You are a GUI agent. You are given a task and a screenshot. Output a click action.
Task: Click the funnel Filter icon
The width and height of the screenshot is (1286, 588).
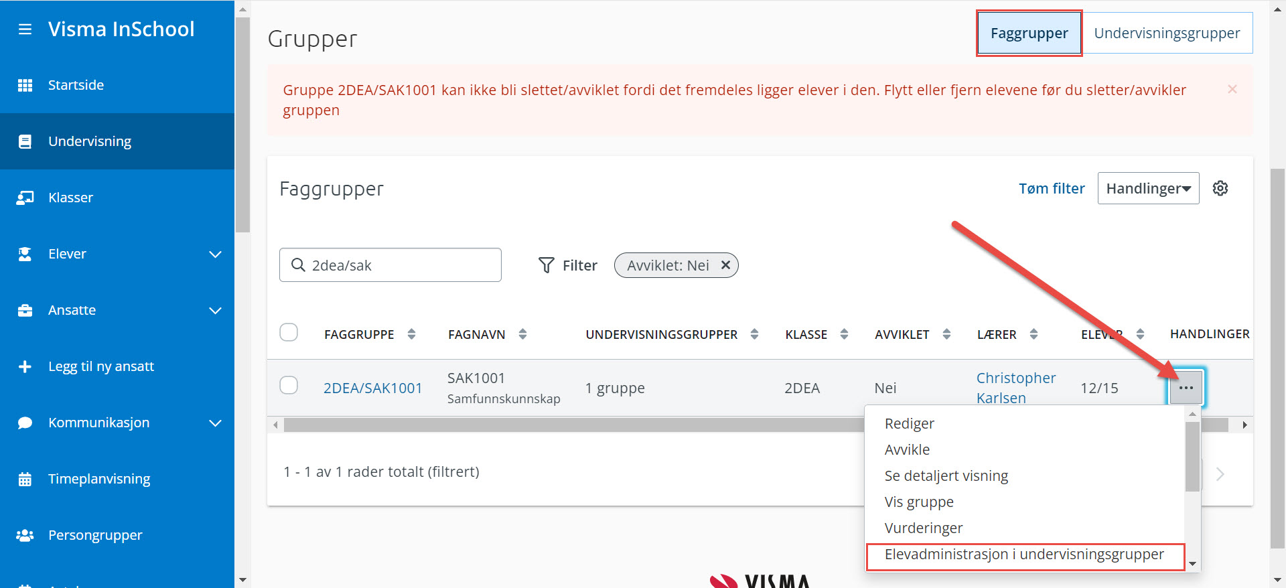tap(547, 265)
